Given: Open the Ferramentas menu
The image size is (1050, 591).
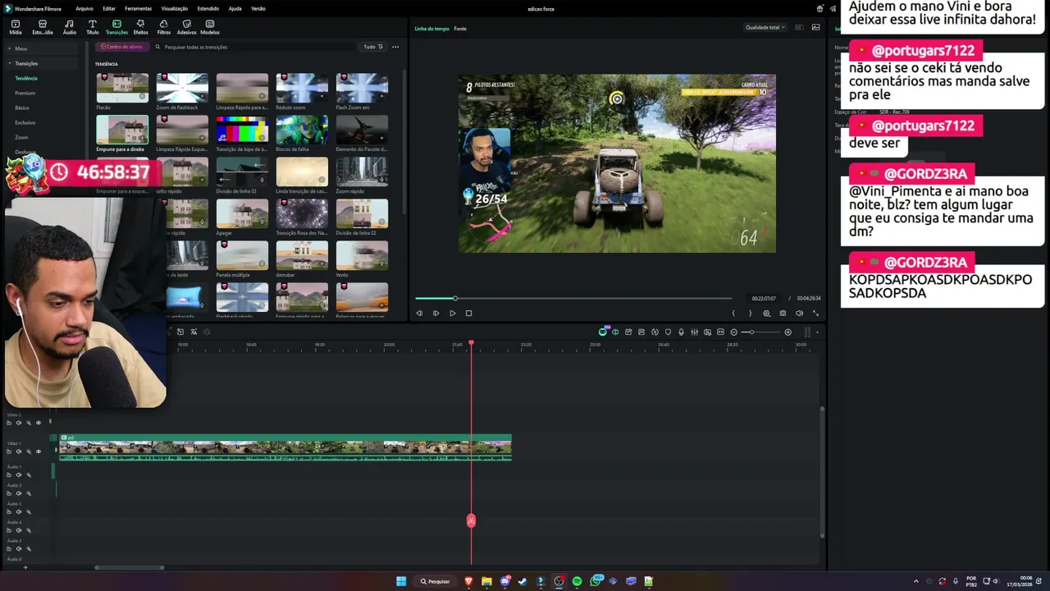Looking at the screenshot, I should click(138, 8).
